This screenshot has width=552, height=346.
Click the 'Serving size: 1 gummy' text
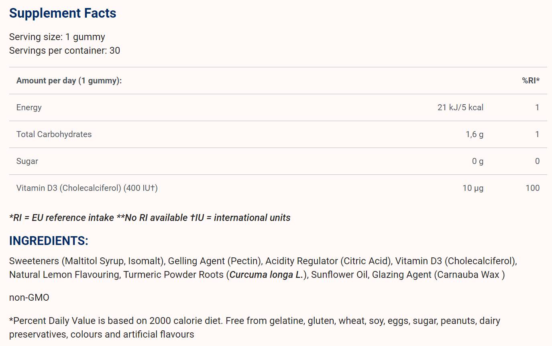tap(57, 37)
